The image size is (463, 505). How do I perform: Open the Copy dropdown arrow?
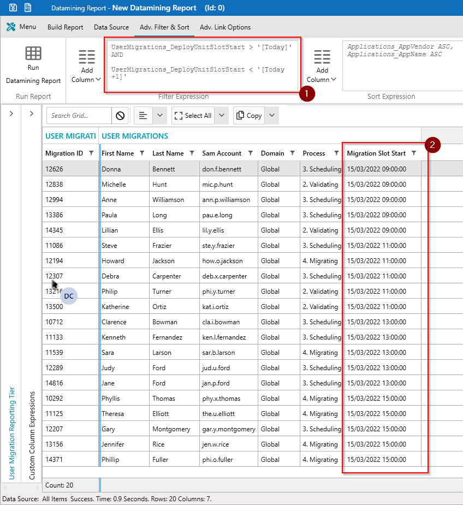[272, 116]
